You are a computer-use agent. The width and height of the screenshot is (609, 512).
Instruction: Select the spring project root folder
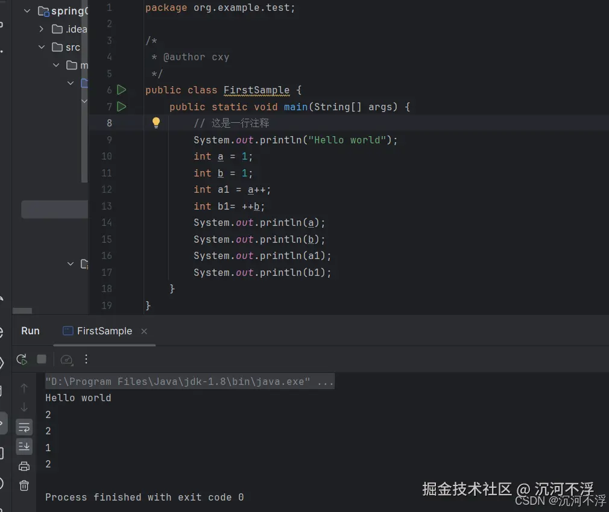63,11
